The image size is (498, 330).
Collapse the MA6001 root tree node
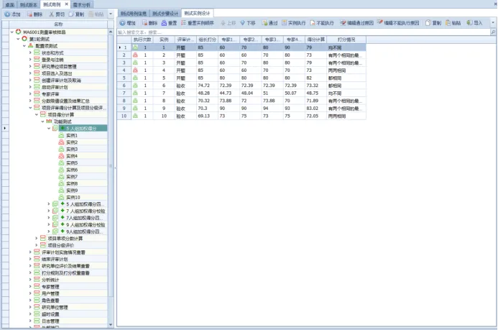(x=12, y=32)
